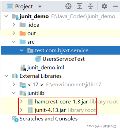Select the External Libraries row
Image resolution: width=120 pixels, height=130 pixels.
click(x=61, y=76)
